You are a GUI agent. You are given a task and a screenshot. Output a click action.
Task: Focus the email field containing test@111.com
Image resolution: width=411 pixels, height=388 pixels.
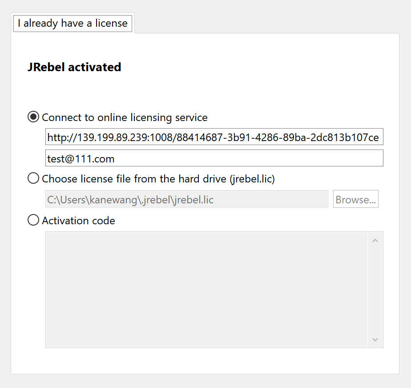pos(214,158)
